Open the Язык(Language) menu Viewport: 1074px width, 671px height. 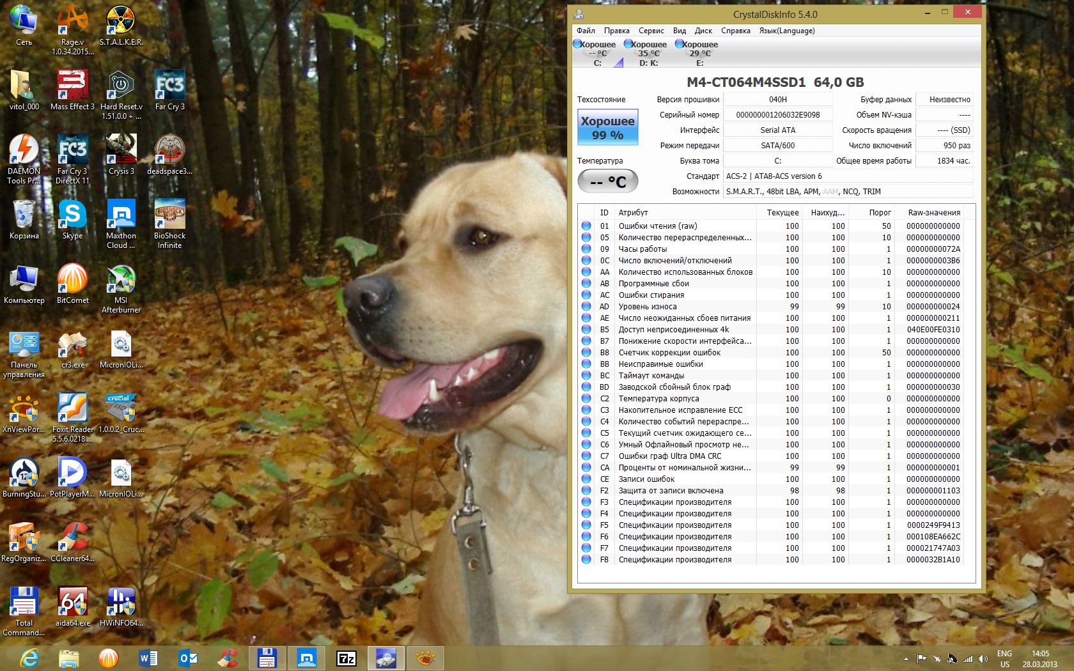(x=786, y=31)
